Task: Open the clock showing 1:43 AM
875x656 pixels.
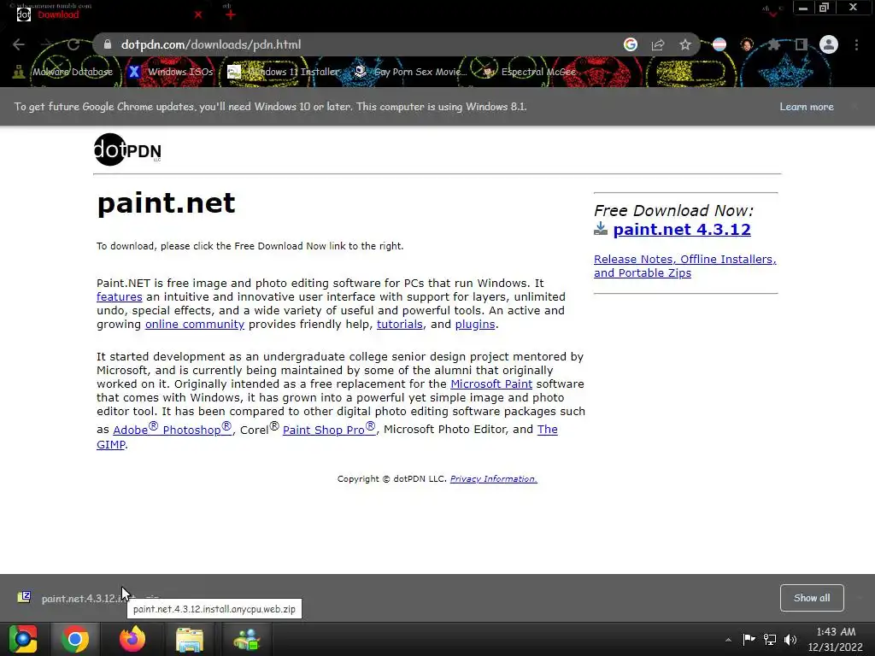Action: [836, 639]
